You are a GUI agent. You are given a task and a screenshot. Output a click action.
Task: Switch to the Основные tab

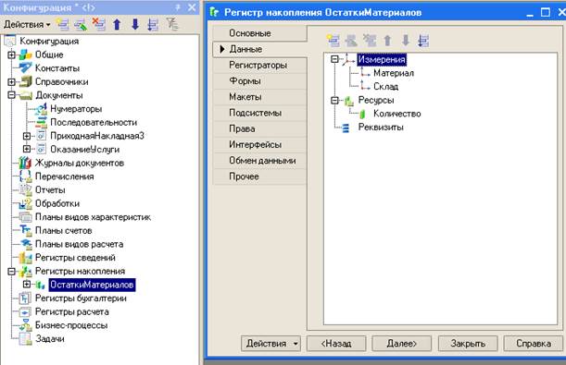click(x=260, y=33)
